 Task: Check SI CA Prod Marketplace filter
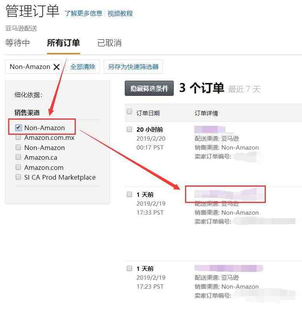click(x=18, y=177)
